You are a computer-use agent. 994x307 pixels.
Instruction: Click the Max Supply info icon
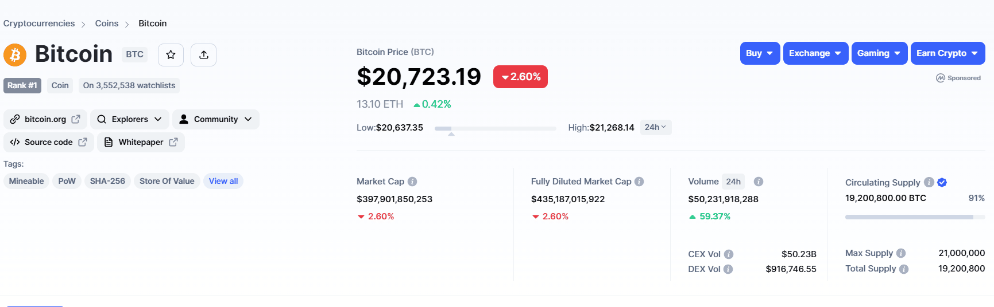coord(901,253)
